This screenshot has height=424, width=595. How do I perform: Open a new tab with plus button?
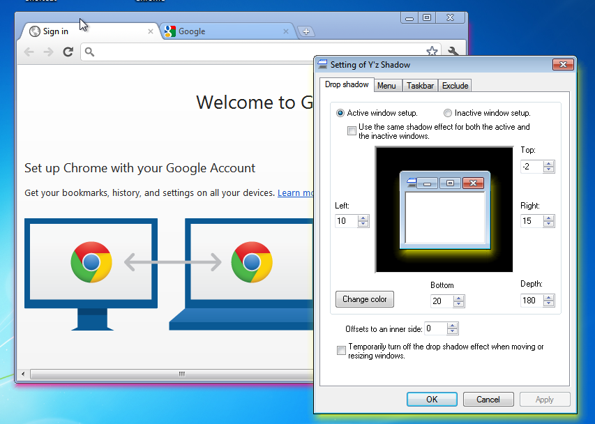point(306,31)
